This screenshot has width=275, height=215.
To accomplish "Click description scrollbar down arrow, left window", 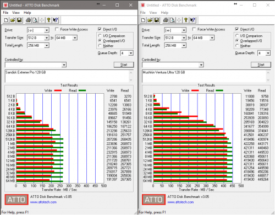I will [x=131, y=80].
